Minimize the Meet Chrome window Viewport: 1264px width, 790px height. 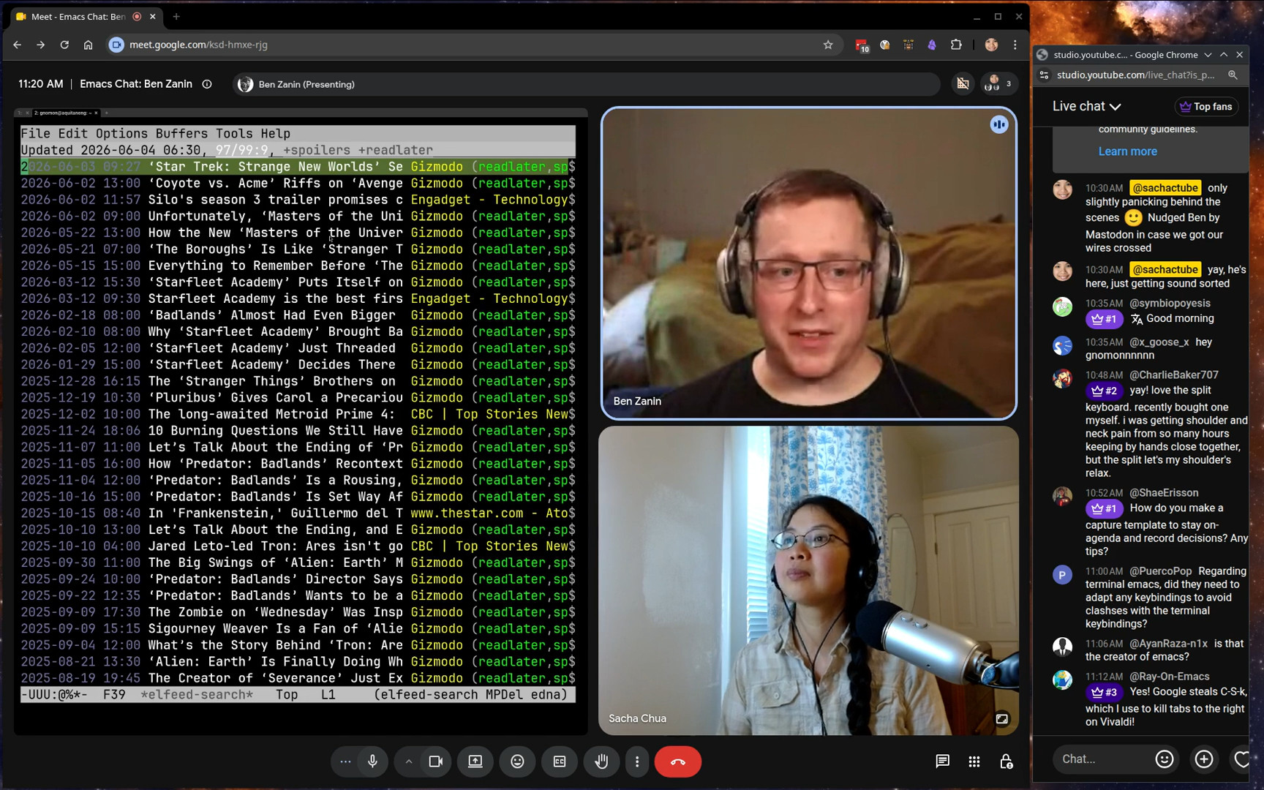point(977,16)
